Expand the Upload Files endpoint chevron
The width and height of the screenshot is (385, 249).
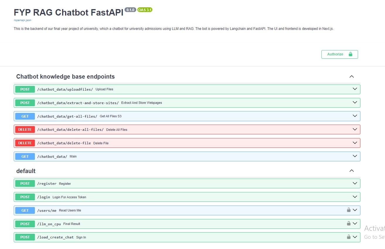coord(355,89)
